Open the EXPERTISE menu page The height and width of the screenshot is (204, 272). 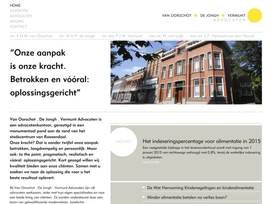(19, 11)
